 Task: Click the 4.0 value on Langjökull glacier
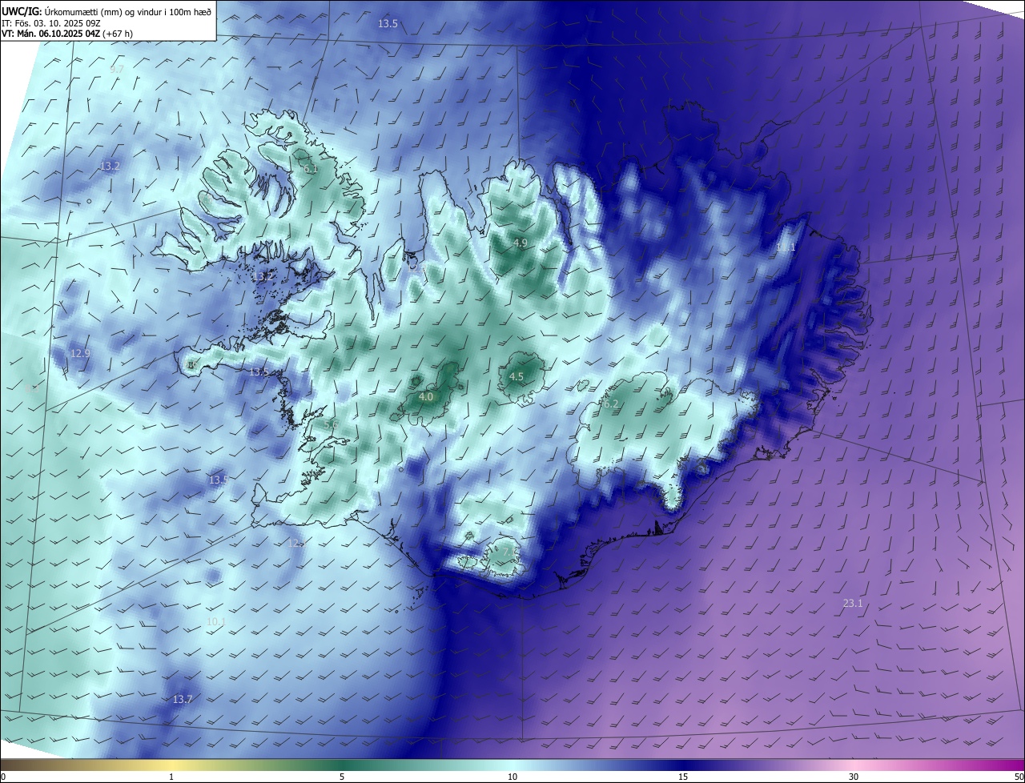(426, 397)
